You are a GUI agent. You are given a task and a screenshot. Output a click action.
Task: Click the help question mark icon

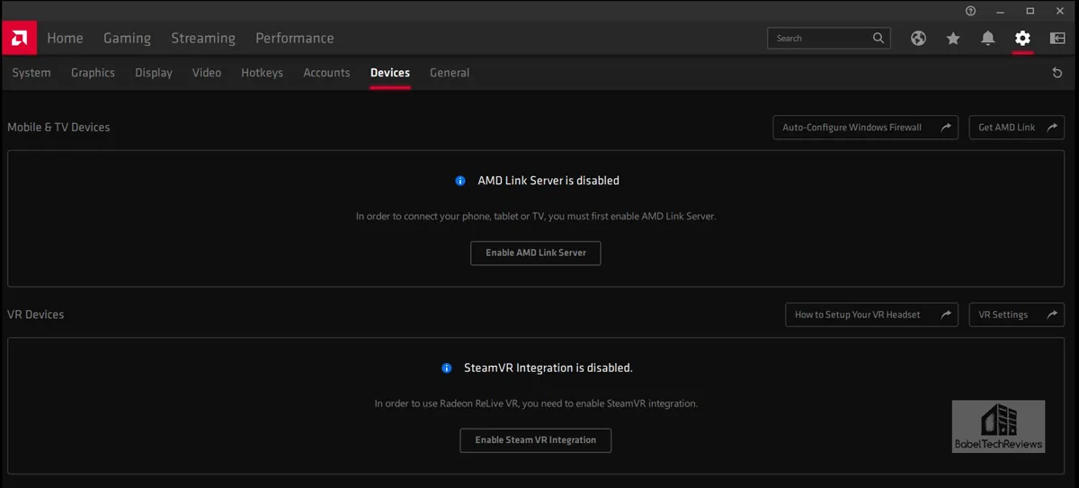tap(970, 11)
